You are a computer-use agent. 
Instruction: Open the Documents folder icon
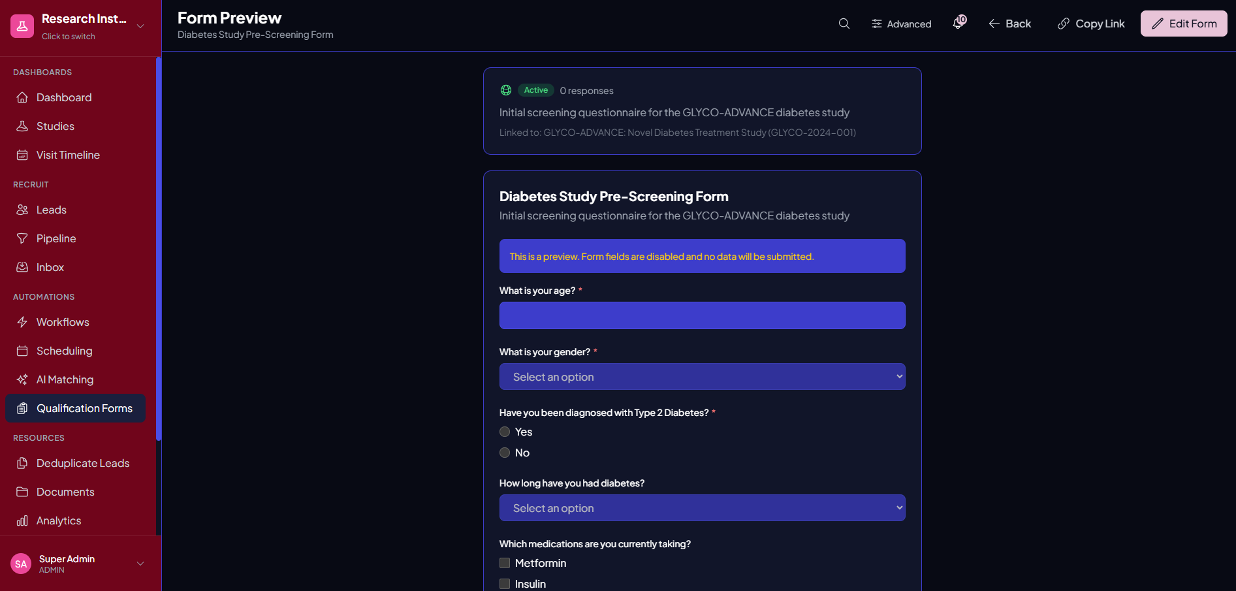point(22,492)
